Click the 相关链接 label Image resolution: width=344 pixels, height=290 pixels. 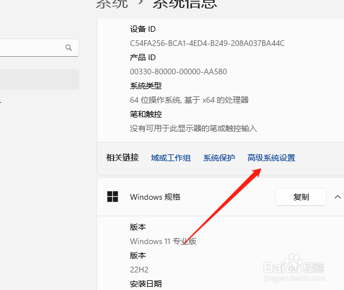pyautogui.click(x=123, y=158)
